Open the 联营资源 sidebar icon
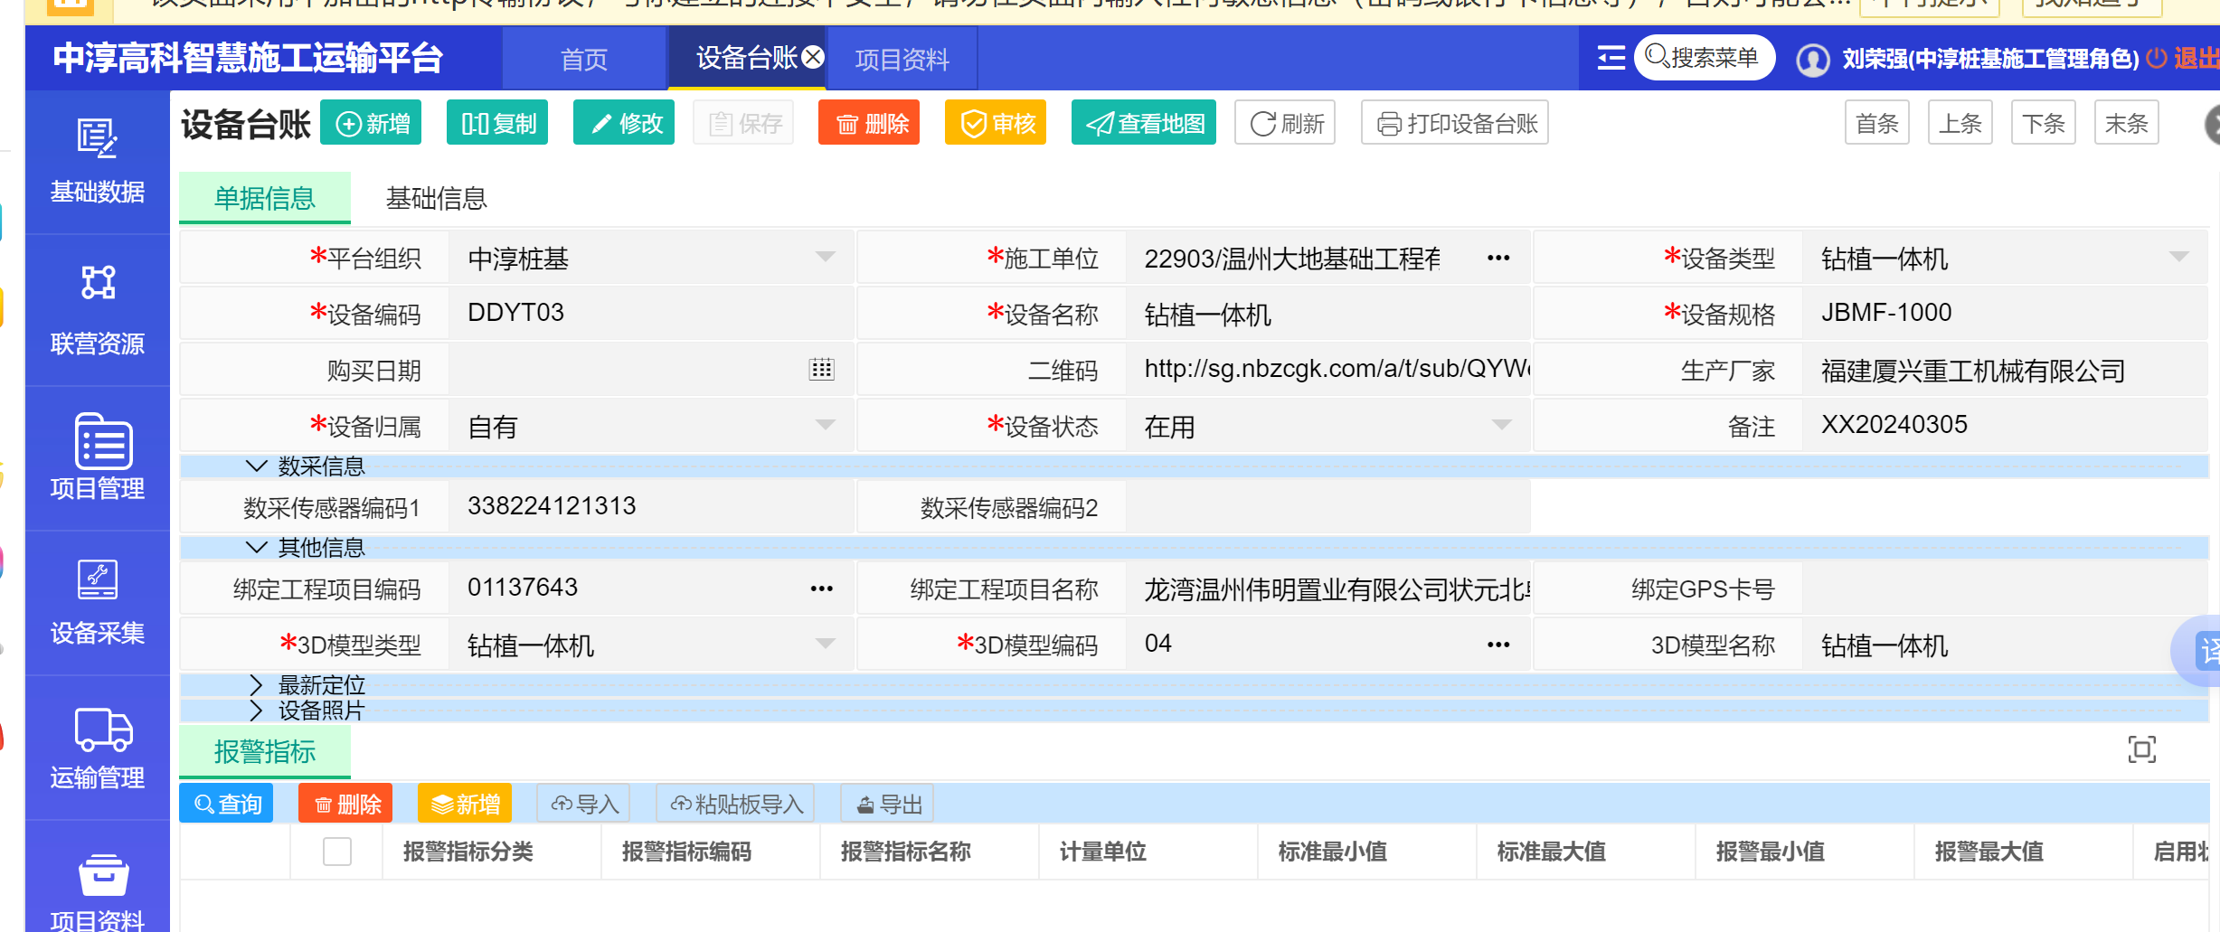Screen dimensions: 2220x932 (97, 284)
